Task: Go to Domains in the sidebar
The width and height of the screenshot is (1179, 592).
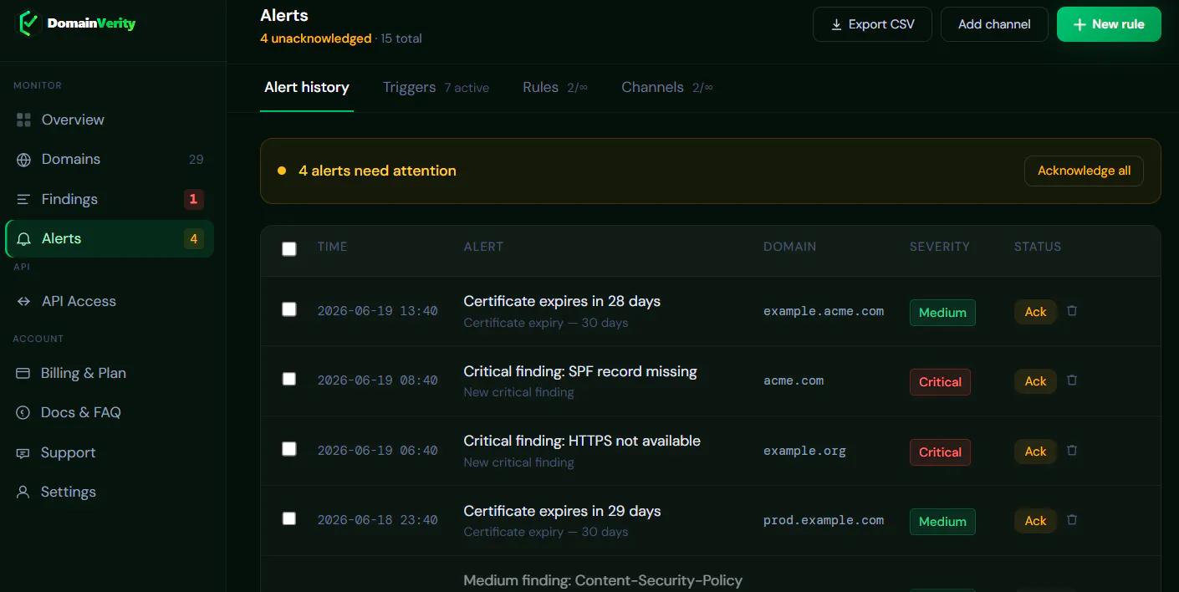Action: point(110,160)
